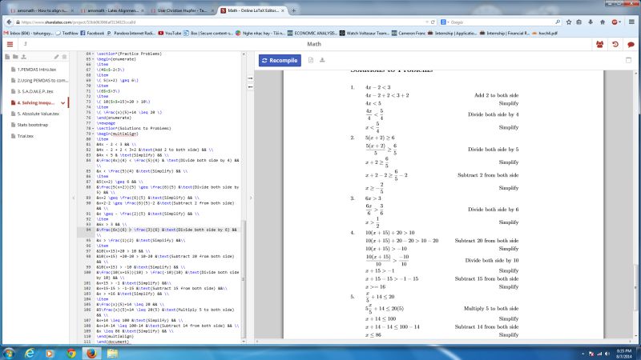Click the Google search field
The height and width of the screenshot is (360, 641).
502,22
